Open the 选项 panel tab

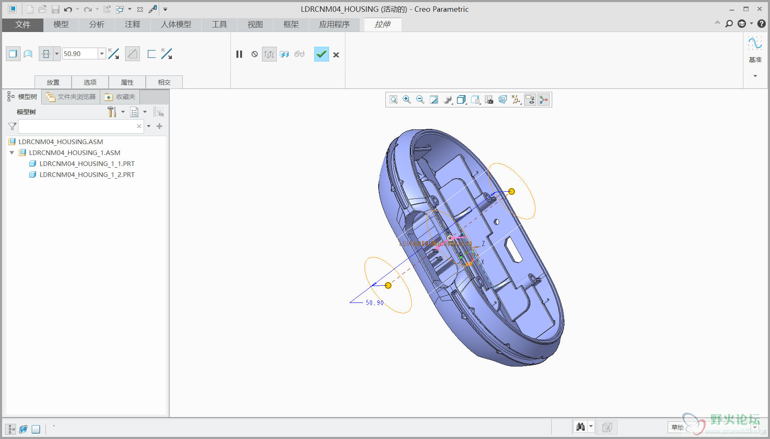click(90, 82)
